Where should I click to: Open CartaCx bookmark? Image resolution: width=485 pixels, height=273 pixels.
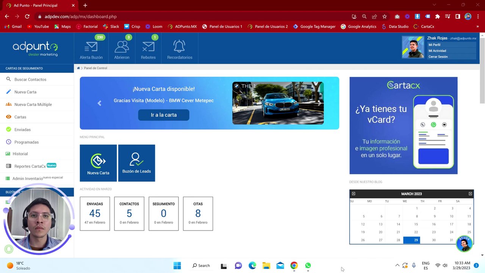click(424, 27)
